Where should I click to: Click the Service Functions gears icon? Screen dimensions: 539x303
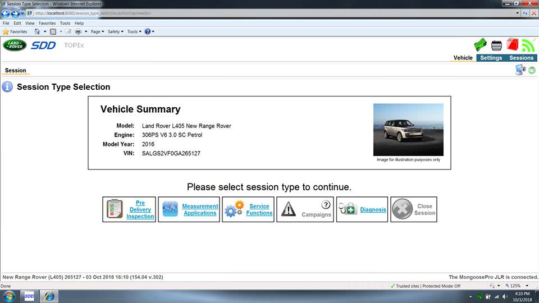pyautogui.click(x=234, y=209)
